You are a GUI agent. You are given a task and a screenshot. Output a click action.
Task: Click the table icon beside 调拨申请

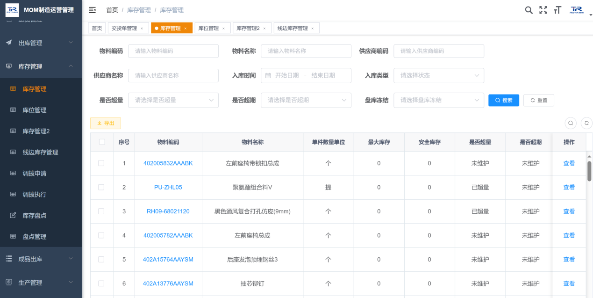tap(13, 173)
